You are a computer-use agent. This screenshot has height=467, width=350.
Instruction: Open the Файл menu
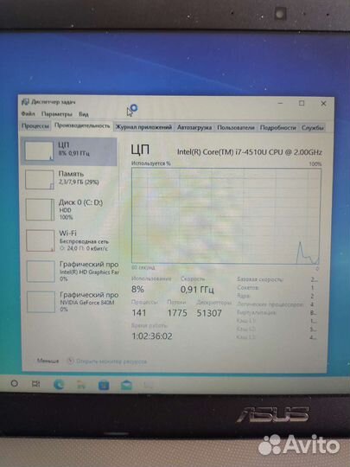point(28,114)
